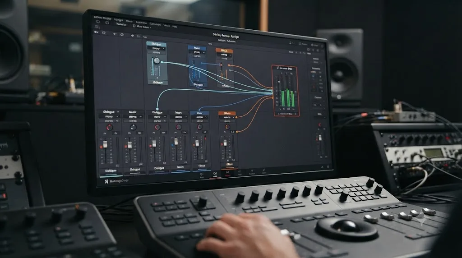462x258 pixels.
Task: Click the white pan knob on leftmost Music strip
Action: coord(133,127)
